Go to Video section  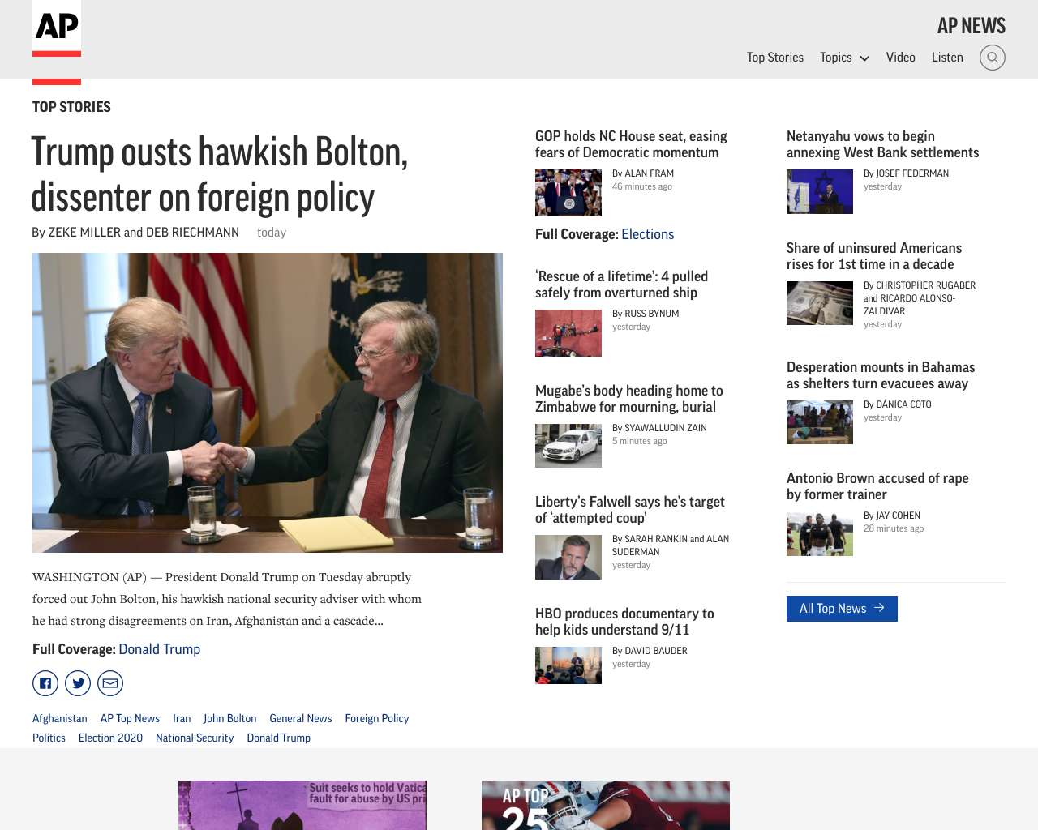coord(901,58)
